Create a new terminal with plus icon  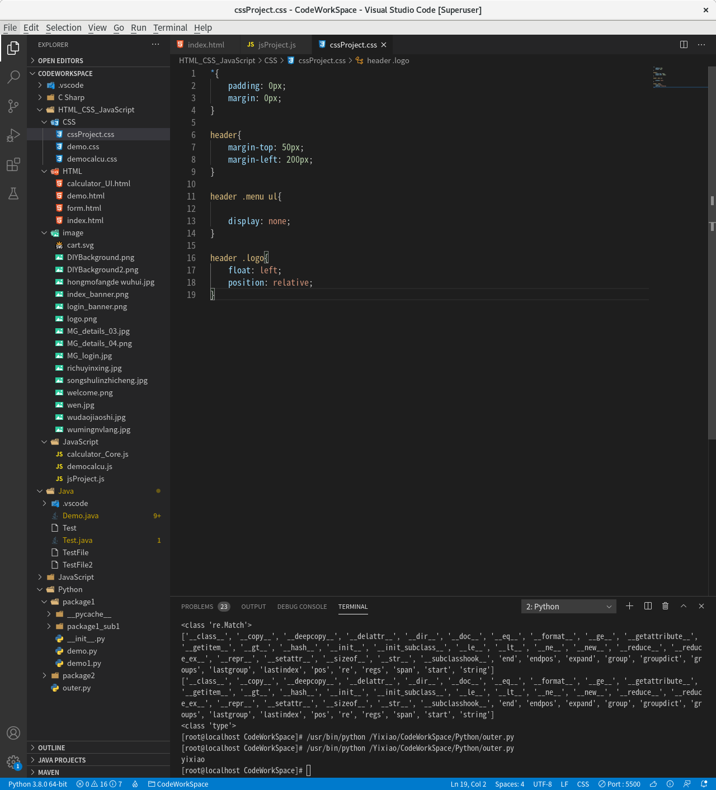[x=629, y=606]
